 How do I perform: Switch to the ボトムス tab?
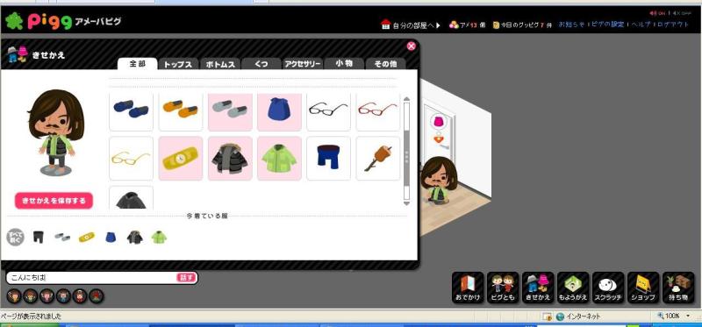coord(220,64)
